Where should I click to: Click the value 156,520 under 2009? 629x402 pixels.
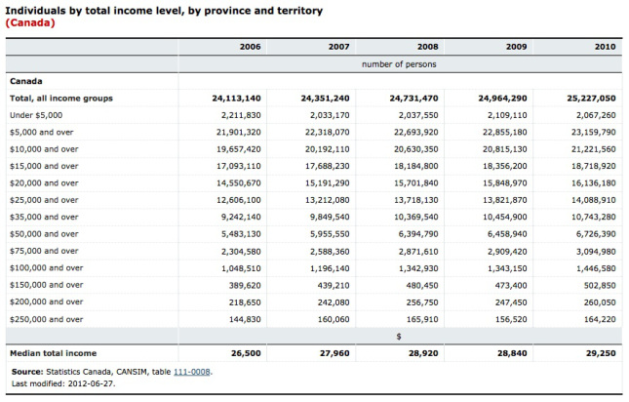point(511,319)
